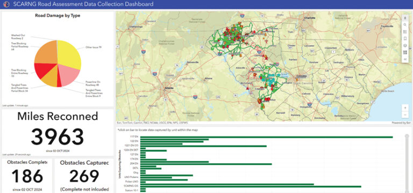Viewport: 413px width, 193px height.
Task: Click the '122 EN' unit label
Action: (x=134, y=142)
